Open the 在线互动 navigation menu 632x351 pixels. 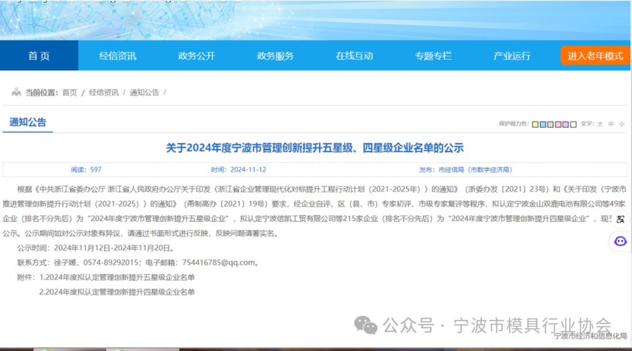[353, 55]
